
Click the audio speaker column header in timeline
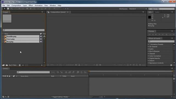[5, 76]
